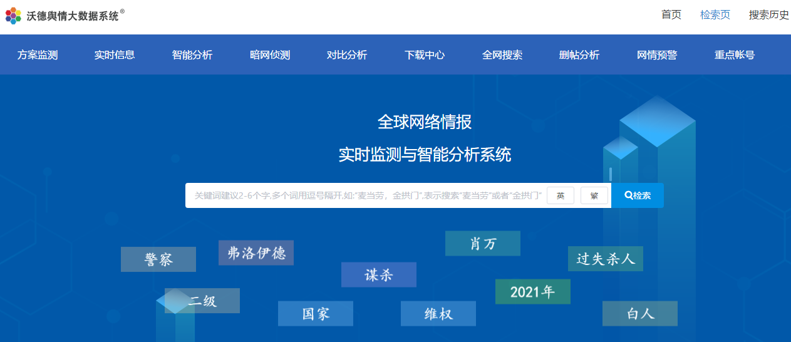The image size is (791, 342).
Task: Toggle the 繁 traditional Chinese option
Action: pos(594,195)
